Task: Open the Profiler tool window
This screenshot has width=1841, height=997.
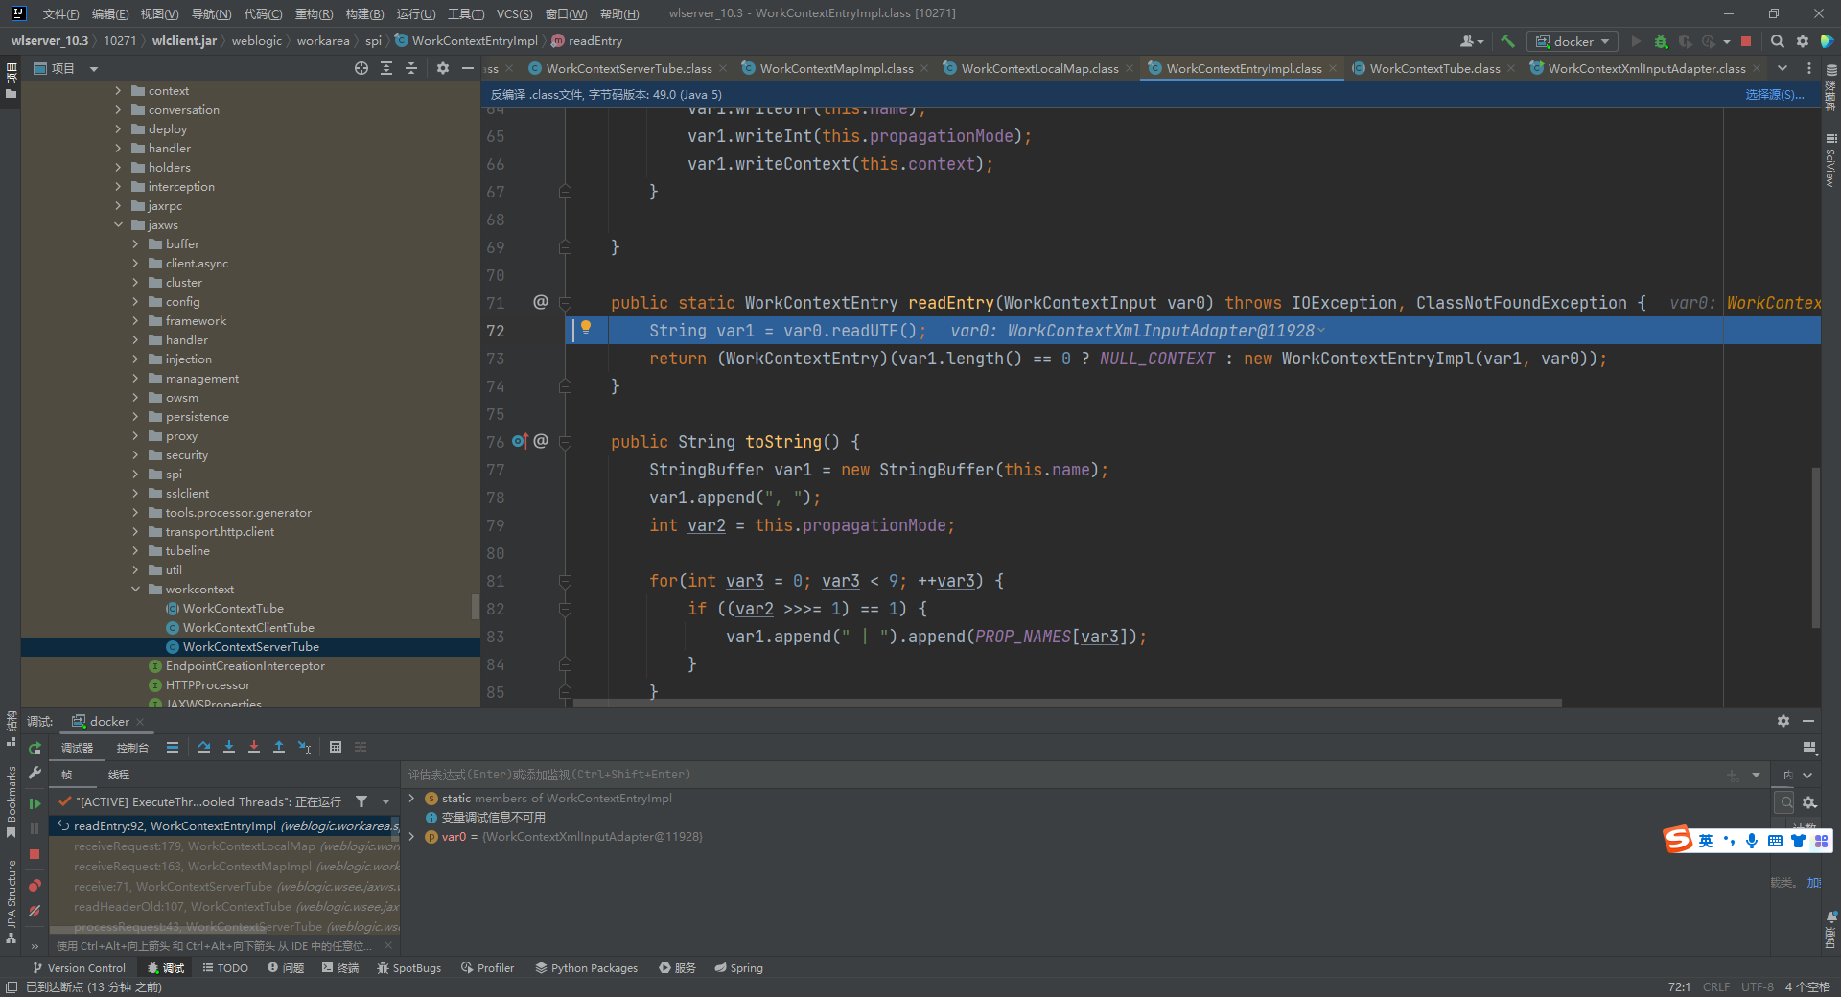Action: point(487,968)
